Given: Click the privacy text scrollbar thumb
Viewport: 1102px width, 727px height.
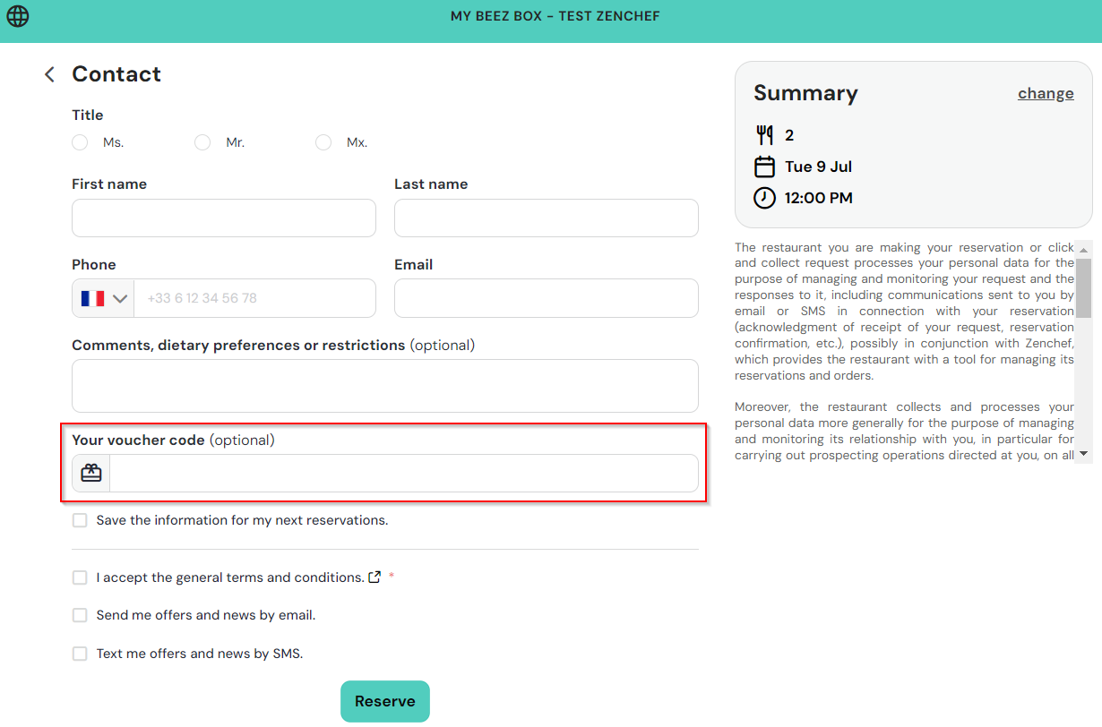Looking at the screenshot, I should tap(1083, 287).
